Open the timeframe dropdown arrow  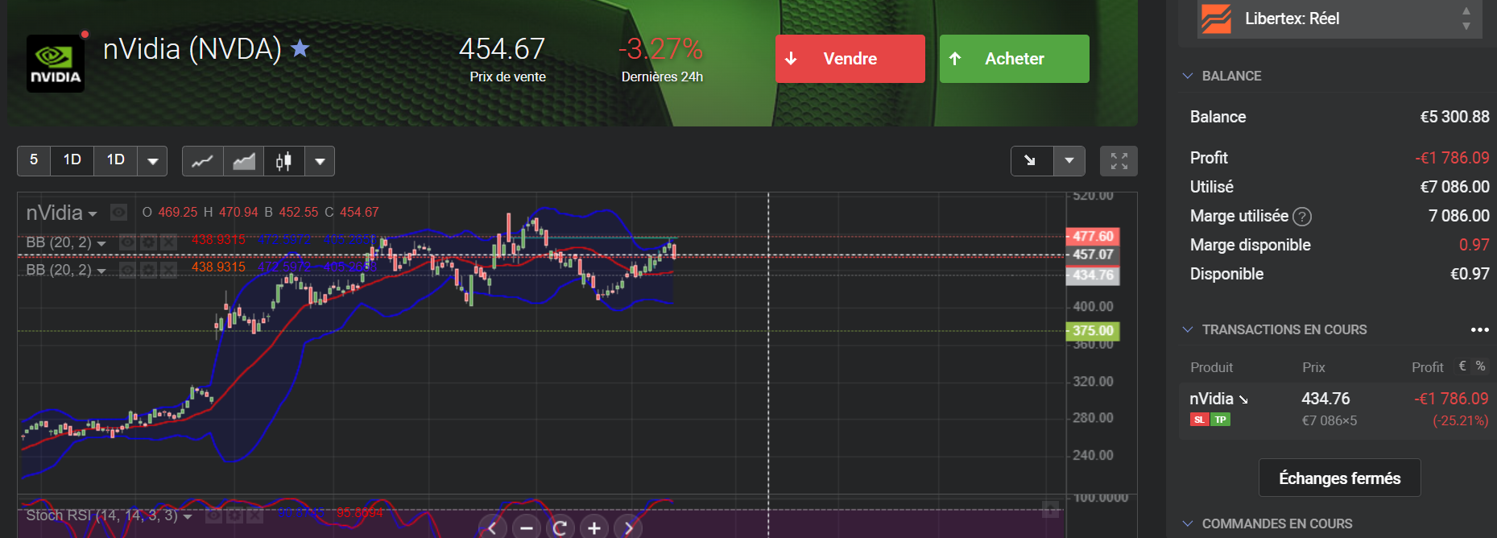click(152, 160)
